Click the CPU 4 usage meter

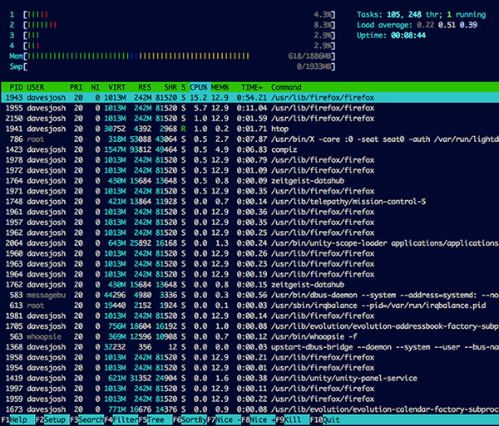172,46
